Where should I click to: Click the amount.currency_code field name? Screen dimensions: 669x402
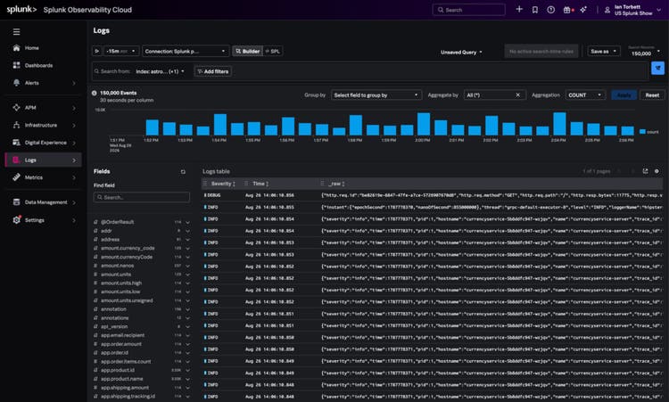coord(128,248)
